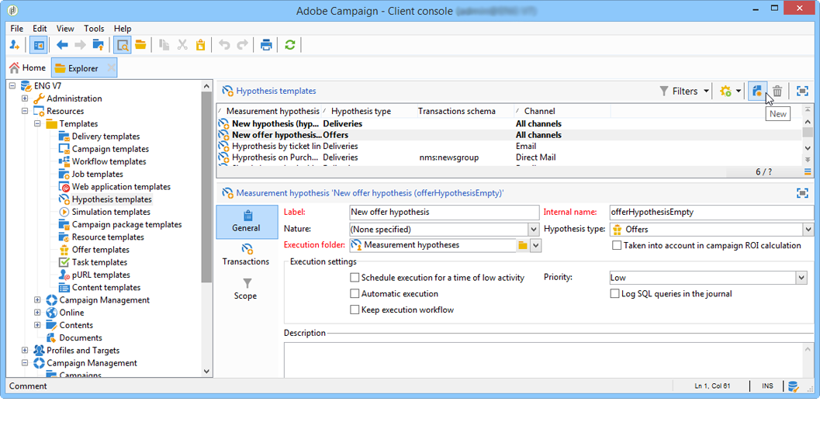Click the Label input field
Viewport: 820px width, 429px height.
[x=444, y=212]
